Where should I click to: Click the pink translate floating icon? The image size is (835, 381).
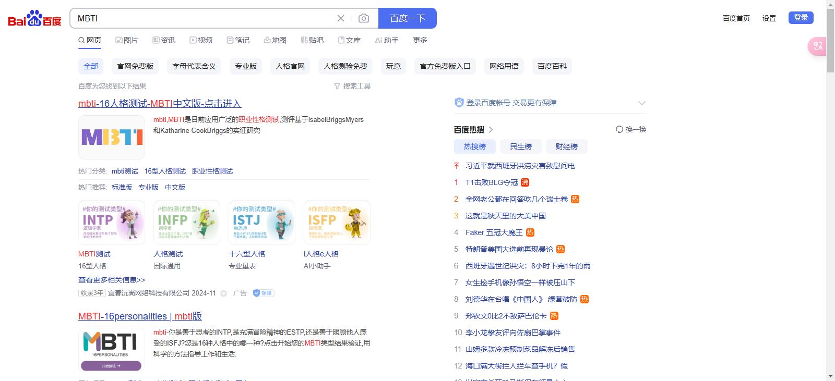pyautogui.click(x=817, y=46)
